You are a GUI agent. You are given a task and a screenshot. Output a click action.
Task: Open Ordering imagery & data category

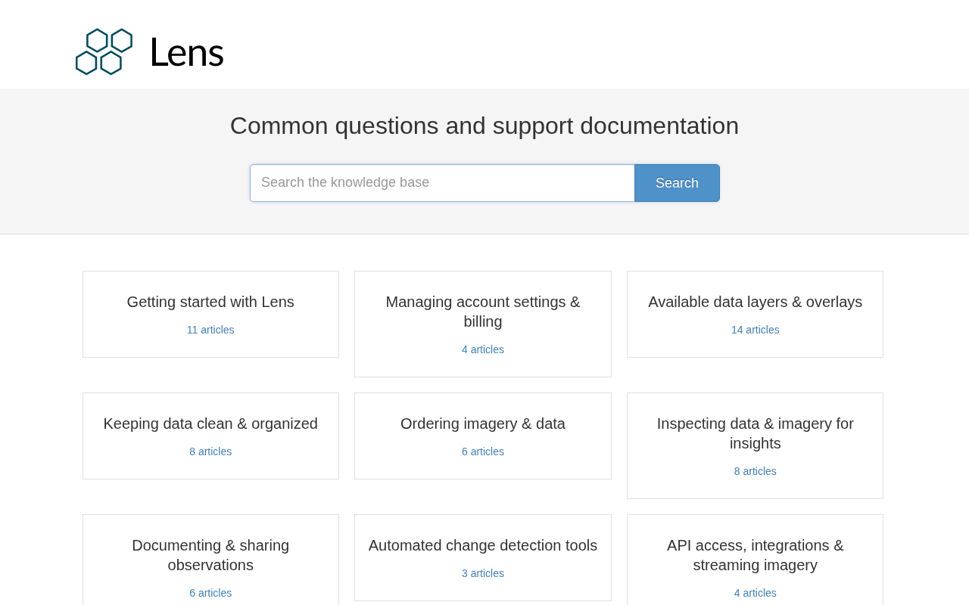click(483, 423)
